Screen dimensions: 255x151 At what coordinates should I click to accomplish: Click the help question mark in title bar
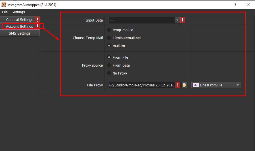(235, 5)
